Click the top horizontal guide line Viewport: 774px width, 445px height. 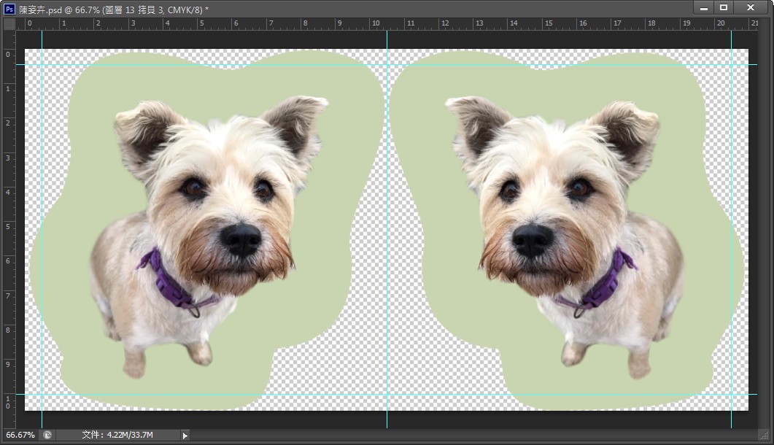pyautogui.click(x=219, y=64)
